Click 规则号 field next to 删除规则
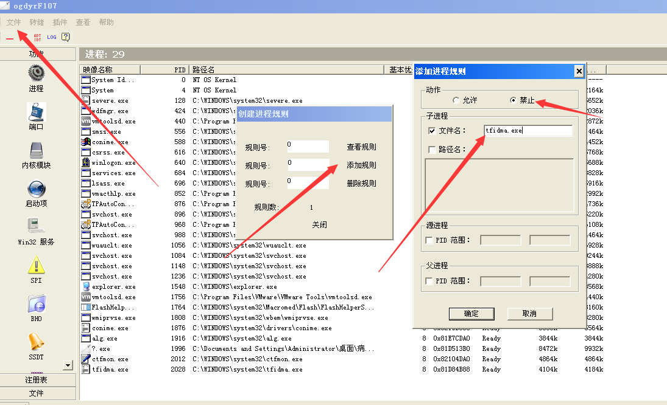 [x=308, y=183]
